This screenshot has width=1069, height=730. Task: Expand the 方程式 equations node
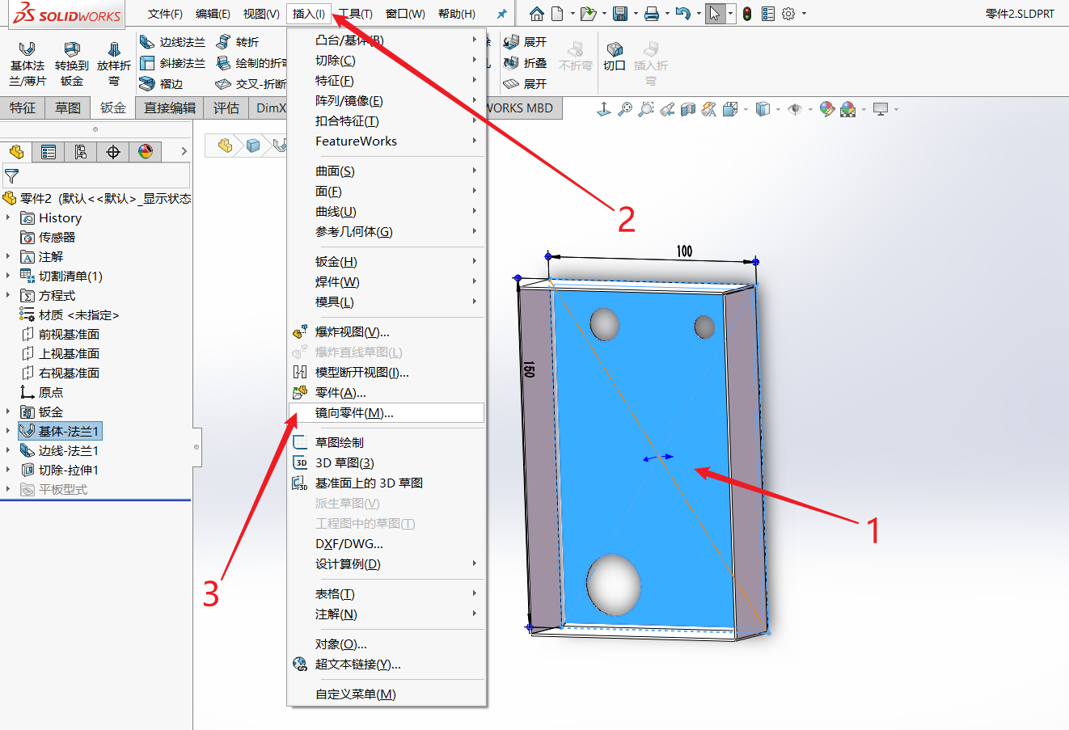click(x=9, y=295)
